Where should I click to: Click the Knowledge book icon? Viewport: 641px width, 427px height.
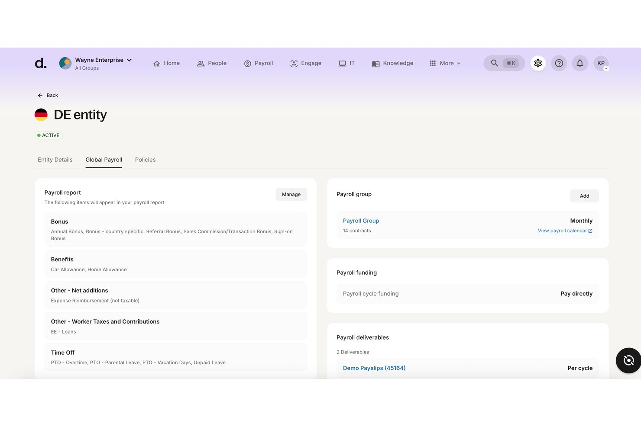tap(376, 64)
